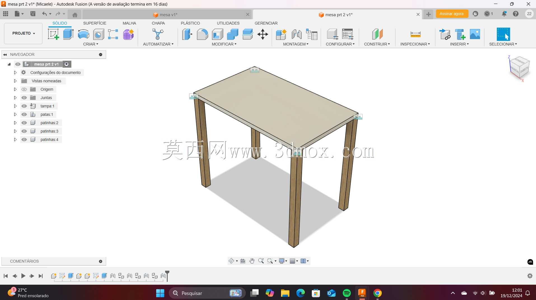Hide the patinhas:2 component

tap(24, 123)
